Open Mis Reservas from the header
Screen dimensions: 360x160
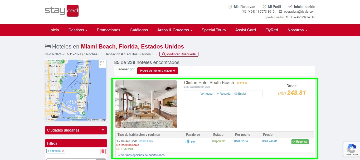coord(242,7)
